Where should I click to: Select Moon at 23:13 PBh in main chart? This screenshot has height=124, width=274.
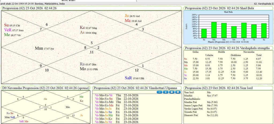click(88, 69)
